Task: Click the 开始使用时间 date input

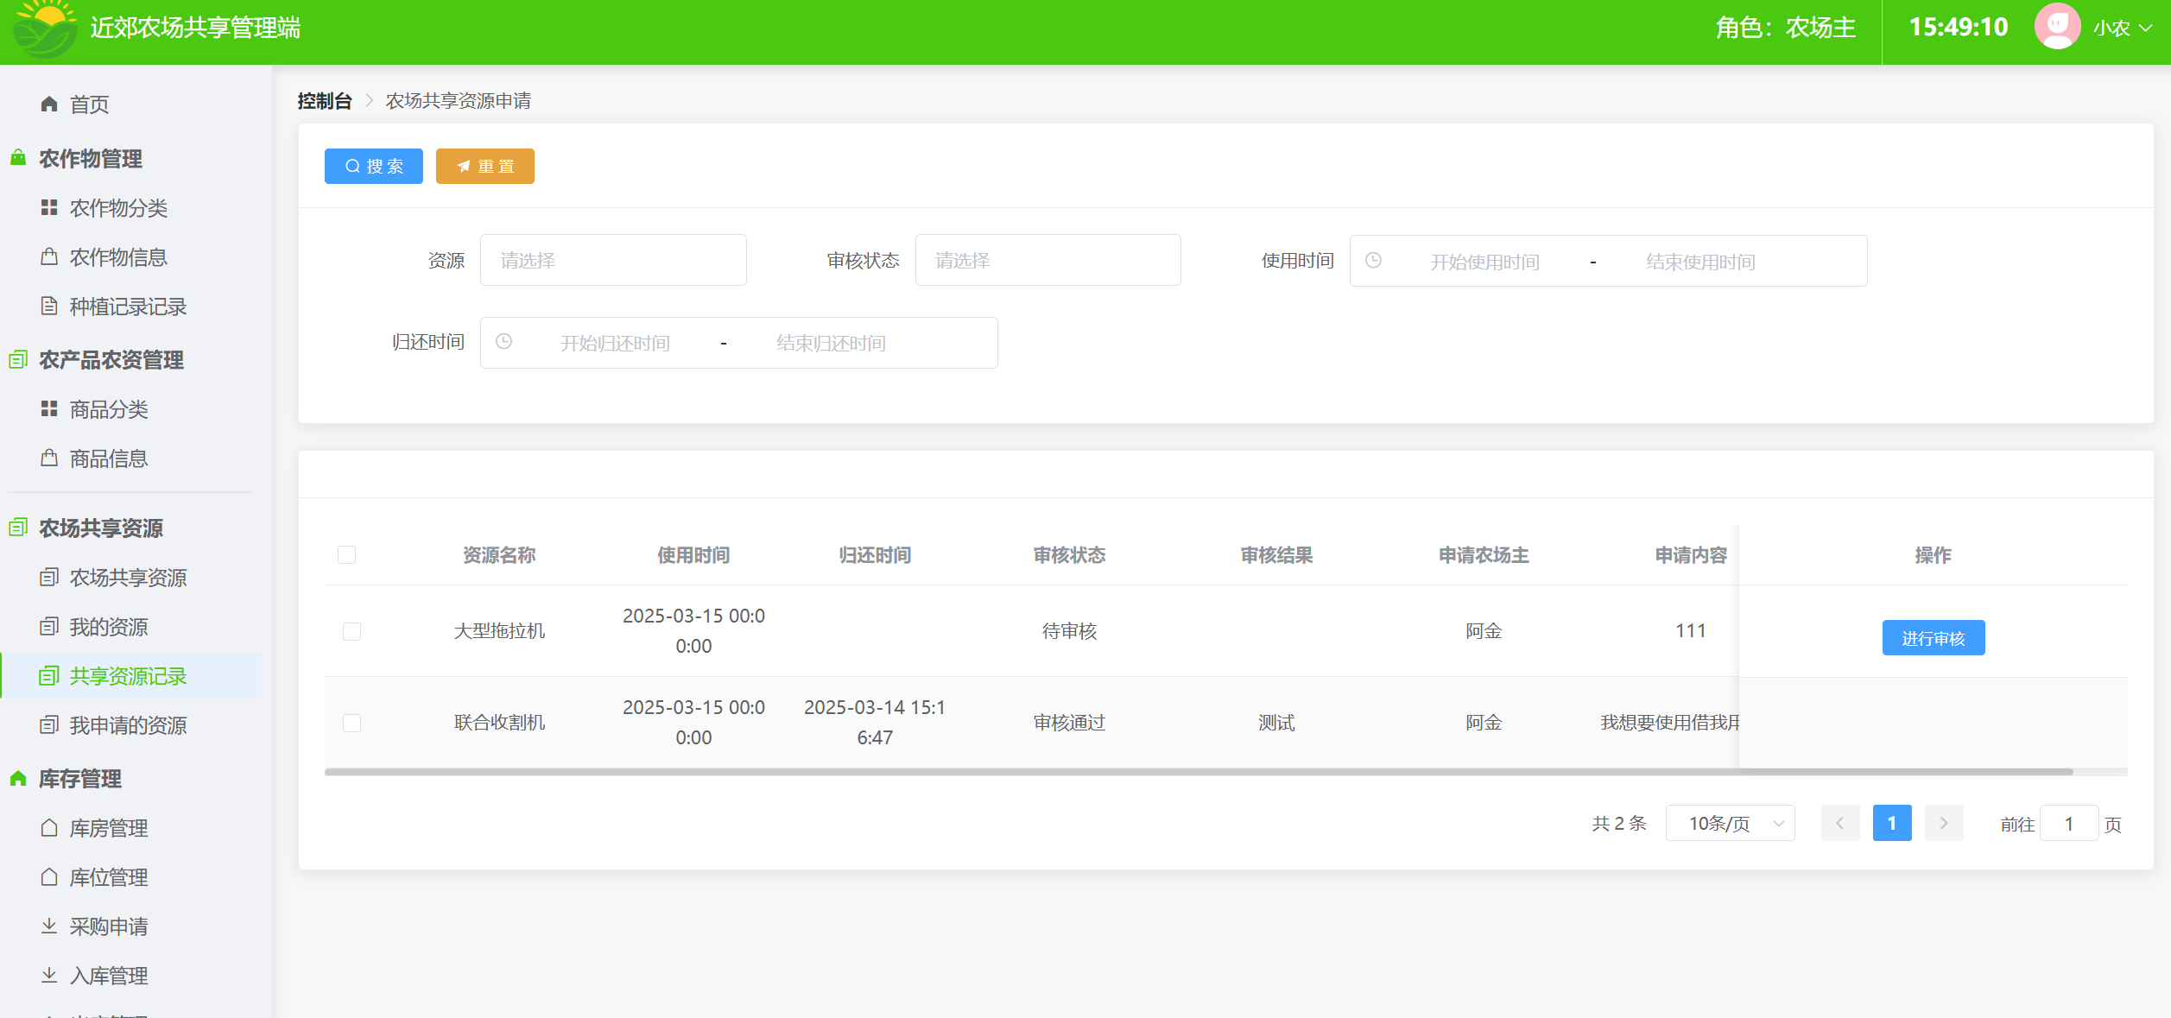Action: pyautogui.click(x=1484, y=261)
